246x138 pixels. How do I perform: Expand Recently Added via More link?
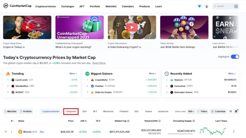[x=232, y=73]
